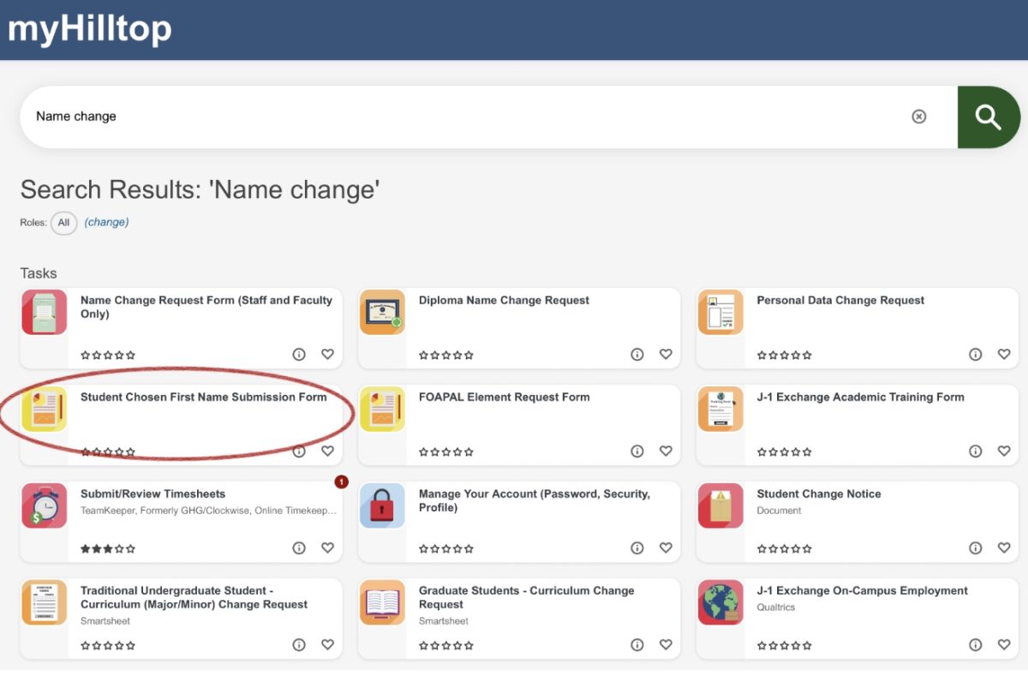
Task: Click the TeamKeeper description under Timesheets
Action: [x=208, y=511]
